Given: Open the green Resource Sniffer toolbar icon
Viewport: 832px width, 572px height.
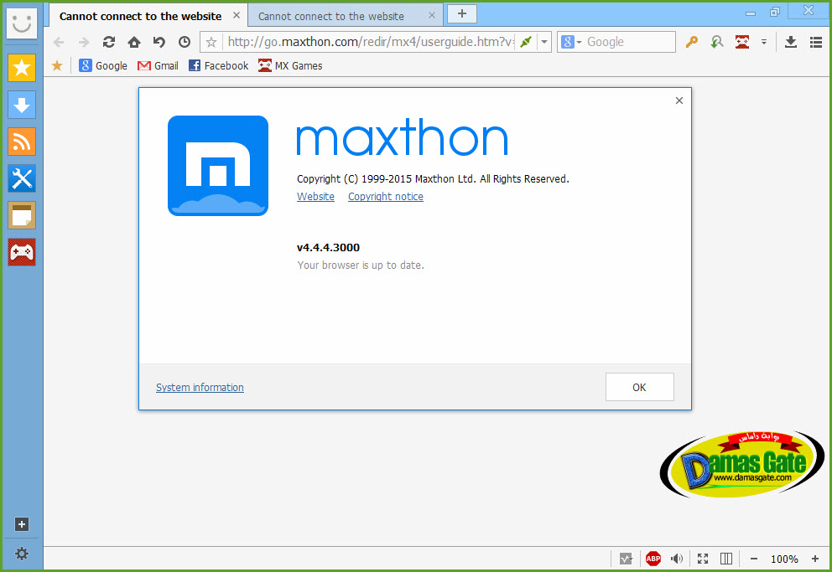Looking at the screenshot, I should (x=717, y=42).
